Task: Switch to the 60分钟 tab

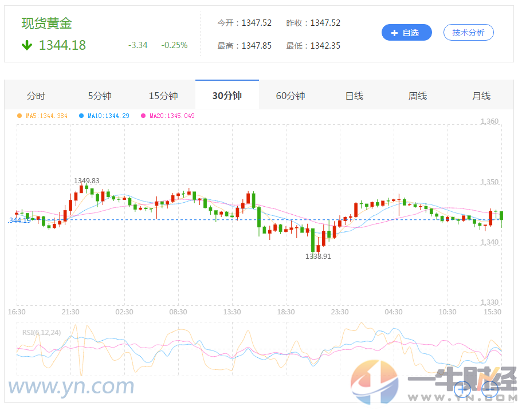Action: click(x=291, y=96)
